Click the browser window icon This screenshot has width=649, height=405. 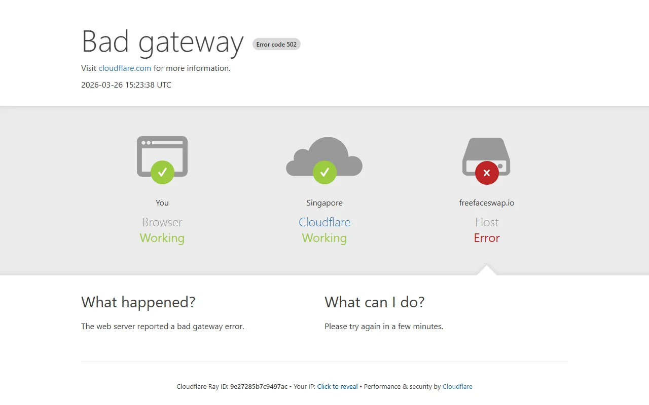162,156
